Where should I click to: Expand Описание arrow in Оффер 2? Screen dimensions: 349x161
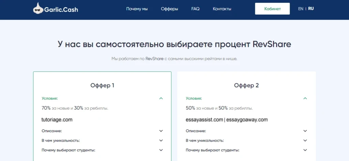pyautogui.click(x=305, y=131)
